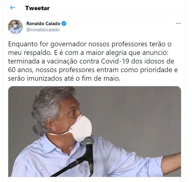Open the three-dot more options menu
The image size is (192, 182).
pos(178,23)
